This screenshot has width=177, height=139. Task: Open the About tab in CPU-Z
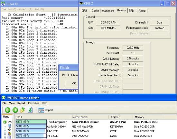click(x=142, y=11)
